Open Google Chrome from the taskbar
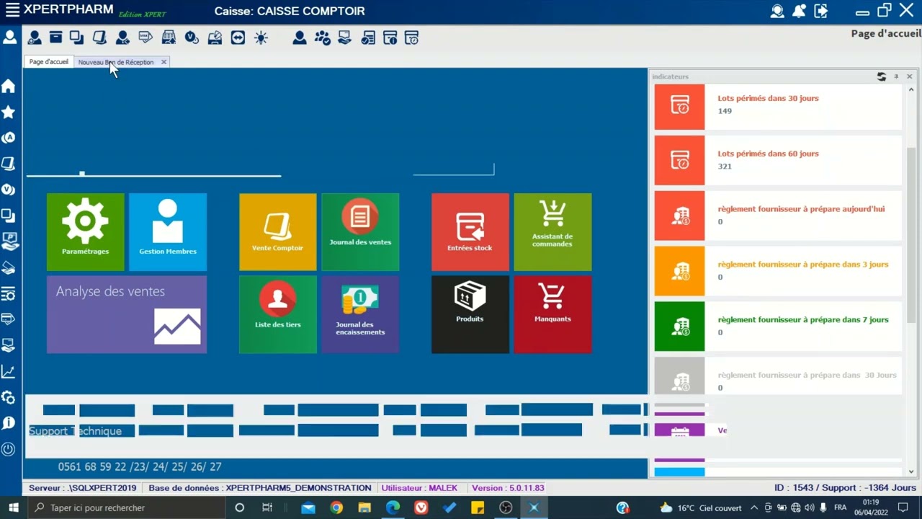 click(x=336, y=507)
